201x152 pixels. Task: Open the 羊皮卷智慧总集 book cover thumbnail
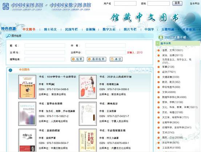pyautogui.click(x=88, y=140)
